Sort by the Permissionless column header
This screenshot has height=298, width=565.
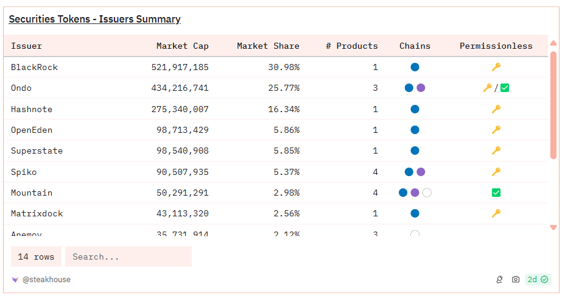[x=496, y=46]
